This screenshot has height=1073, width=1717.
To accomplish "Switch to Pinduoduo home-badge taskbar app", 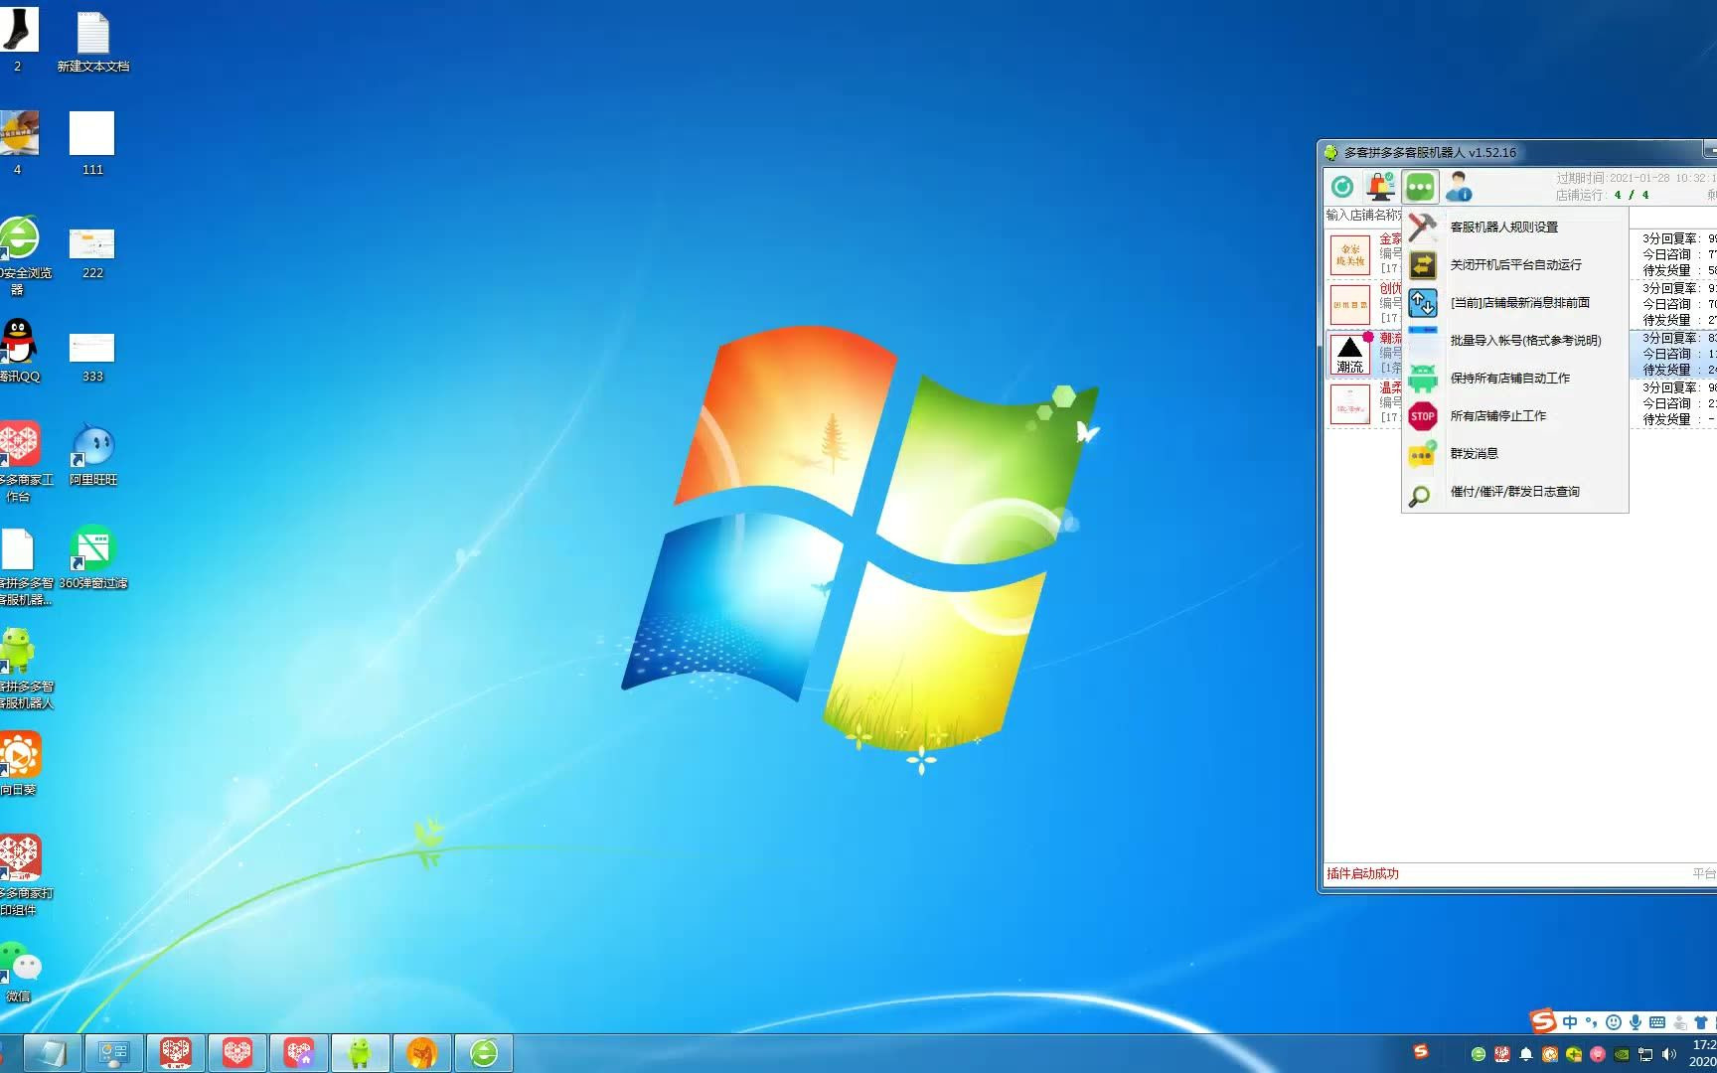I will (298, 1053).
